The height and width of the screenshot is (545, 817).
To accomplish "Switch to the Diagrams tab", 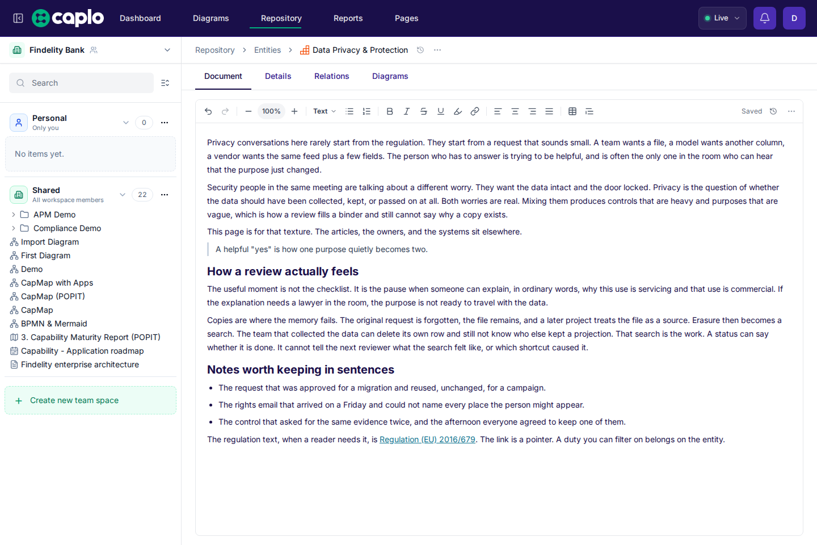I will 390,76.
